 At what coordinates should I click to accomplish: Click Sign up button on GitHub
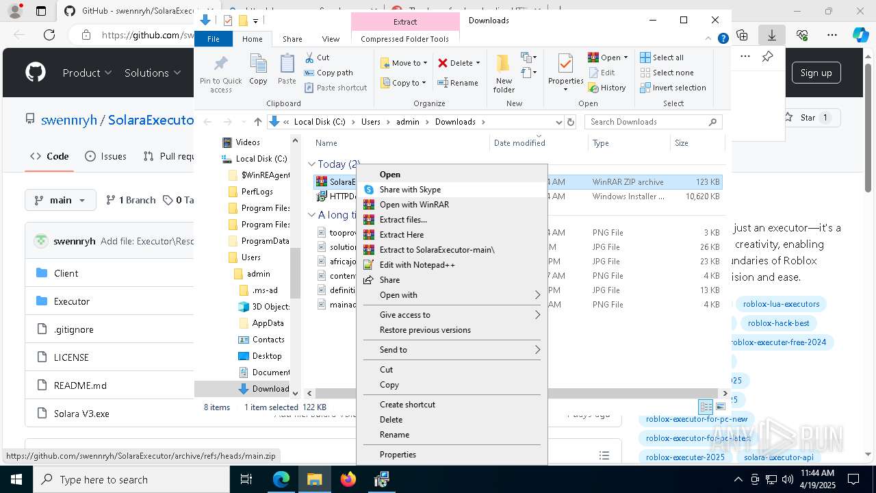pos(816,73)
